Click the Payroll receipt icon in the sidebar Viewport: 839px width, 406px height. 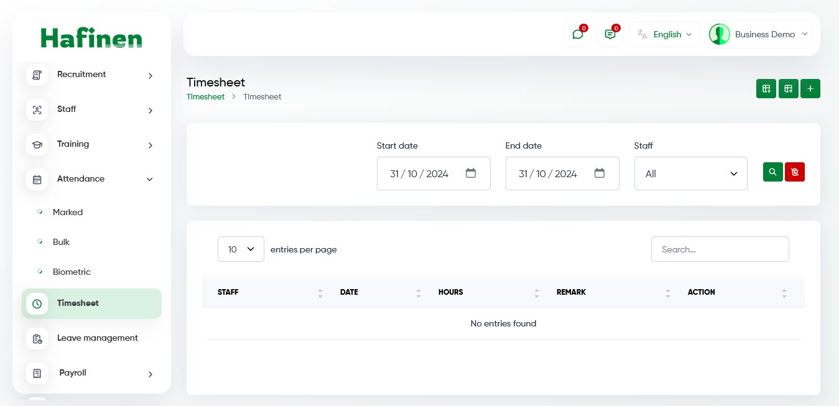(x=37, y=373)
